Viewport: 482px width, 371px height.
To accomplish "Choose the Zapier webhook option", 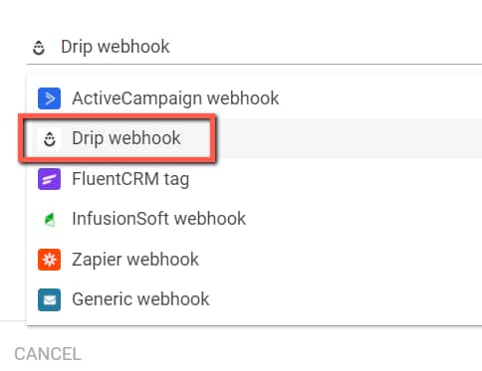I will [254, 260].
